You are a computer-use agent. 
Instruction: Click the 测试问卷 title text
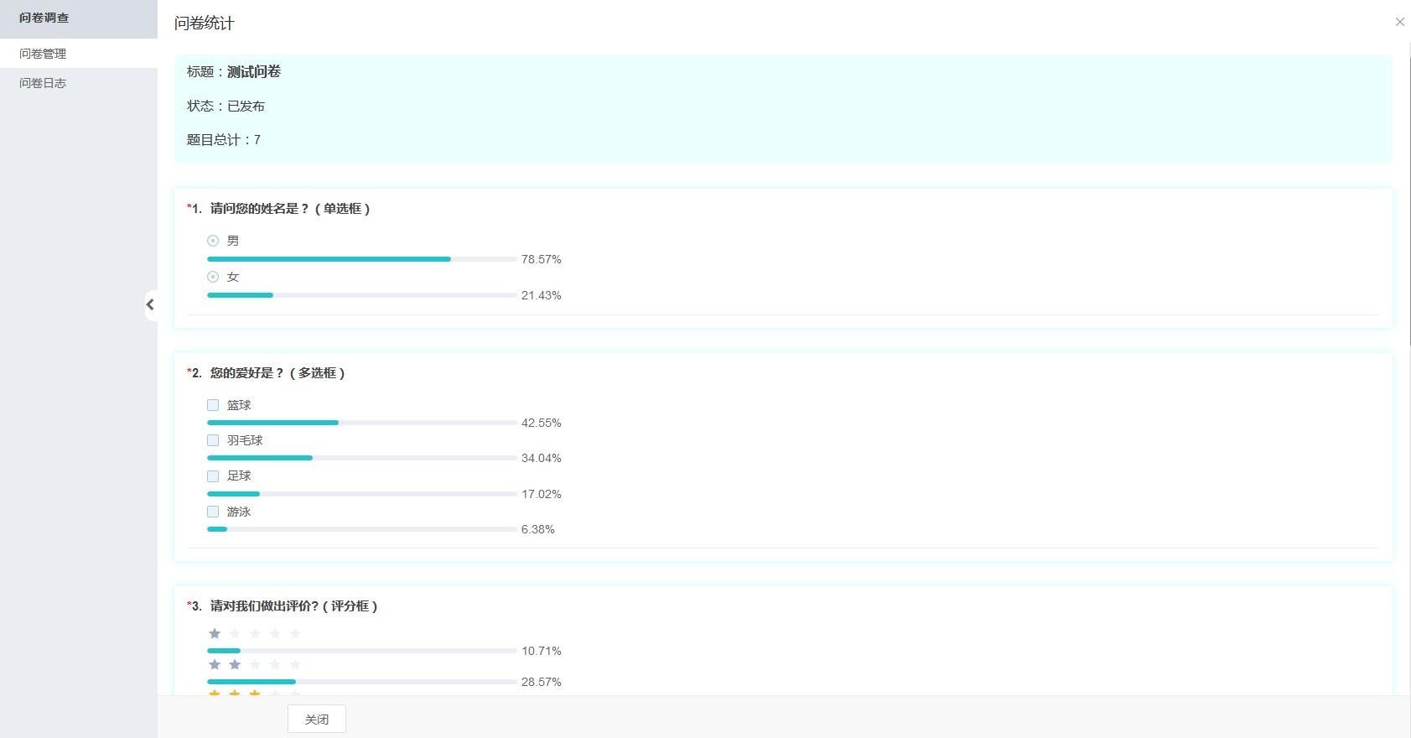pyautogui.click(x=254, y=72)
